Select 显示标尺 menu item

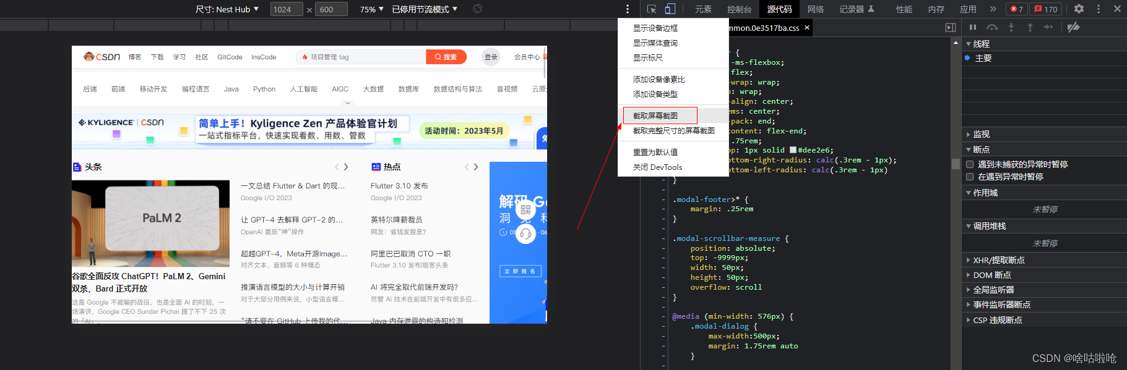[x=673, y=57]
